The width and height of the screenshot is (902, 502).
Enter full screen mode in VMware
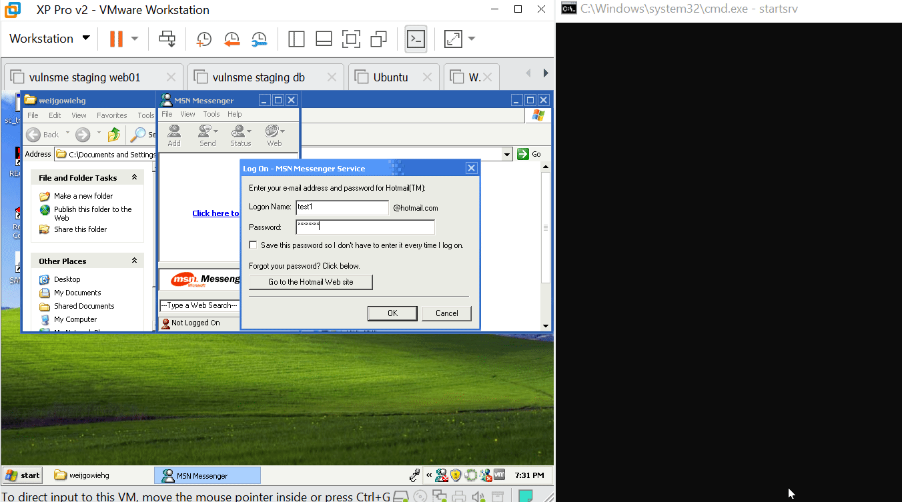[351, 39]
